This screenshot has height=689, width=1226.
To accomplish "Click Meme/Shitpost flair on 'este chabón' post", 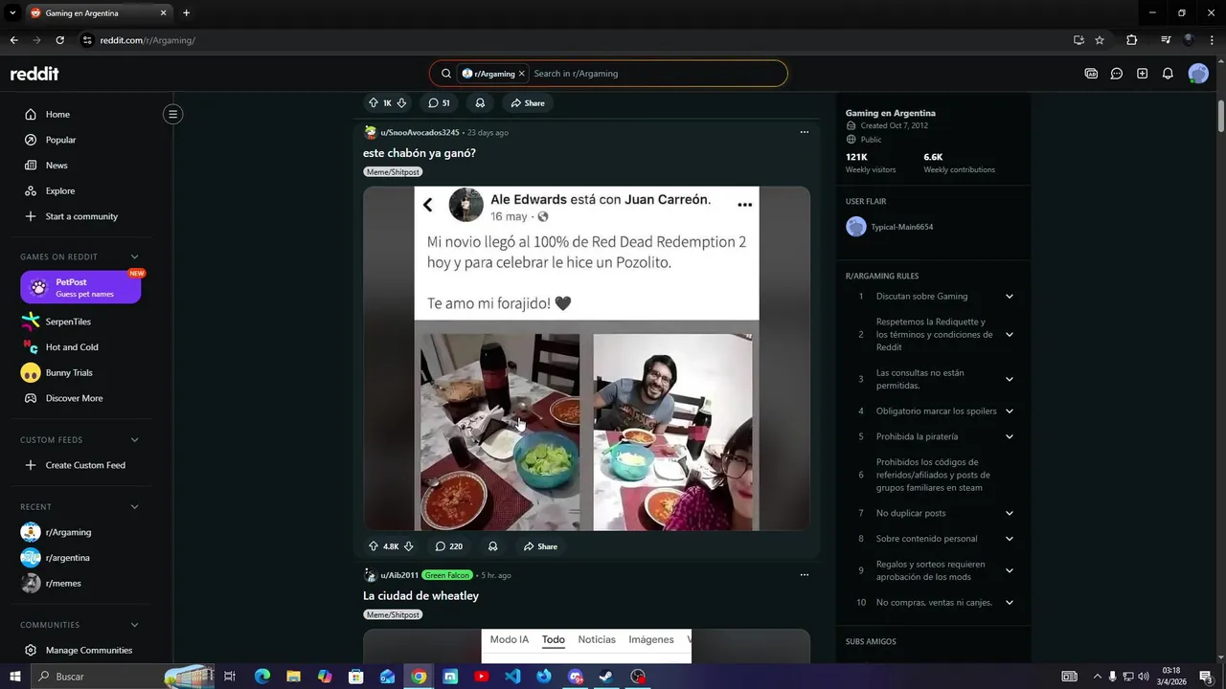I will (393, 172).
